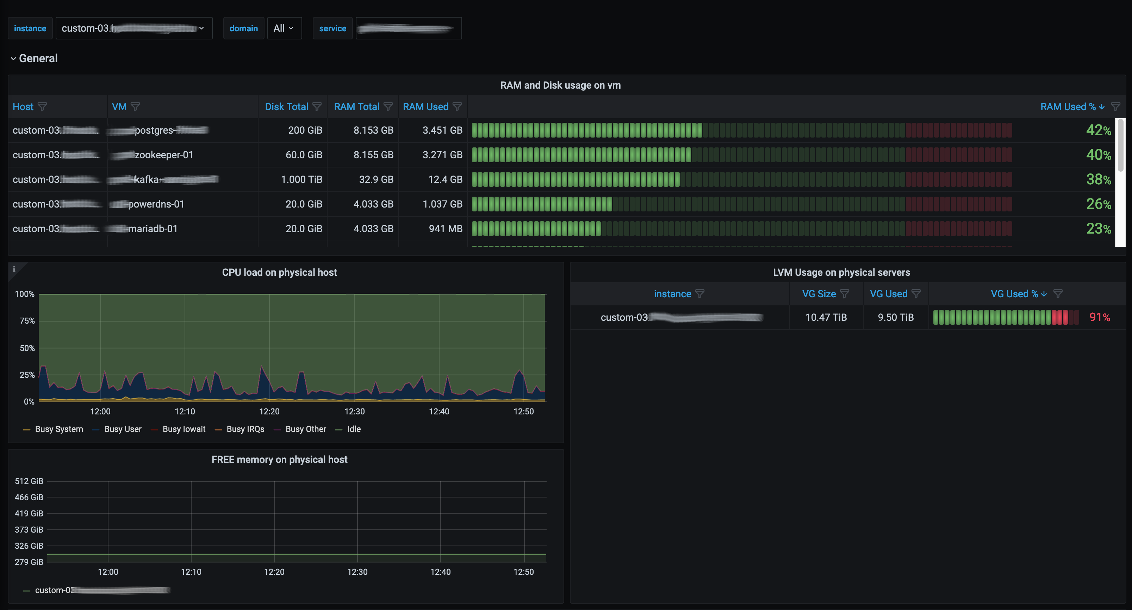
Task: Toggle the Busy System legend series
Action: [x=58, y=429]
